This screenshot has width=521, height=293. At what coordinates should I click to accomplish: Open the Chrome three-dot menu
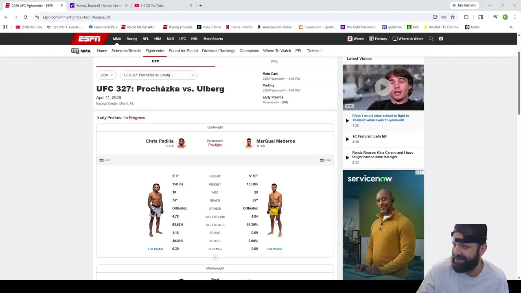tap(515, 17)
